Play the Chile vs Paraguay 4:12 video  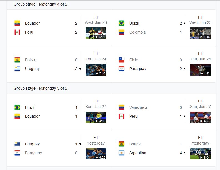tap(201, 70)
